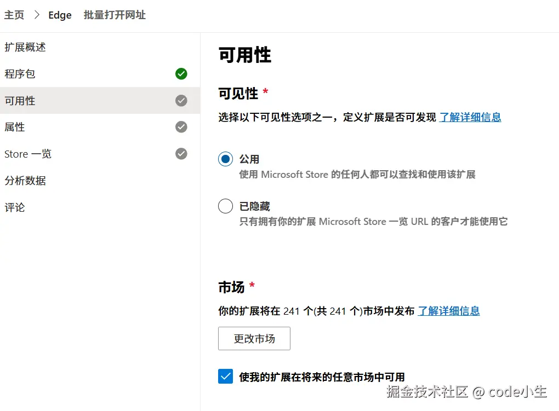Select 可用性 in the sidebar
Screen dimensions: 559x411
pos(20,101)
